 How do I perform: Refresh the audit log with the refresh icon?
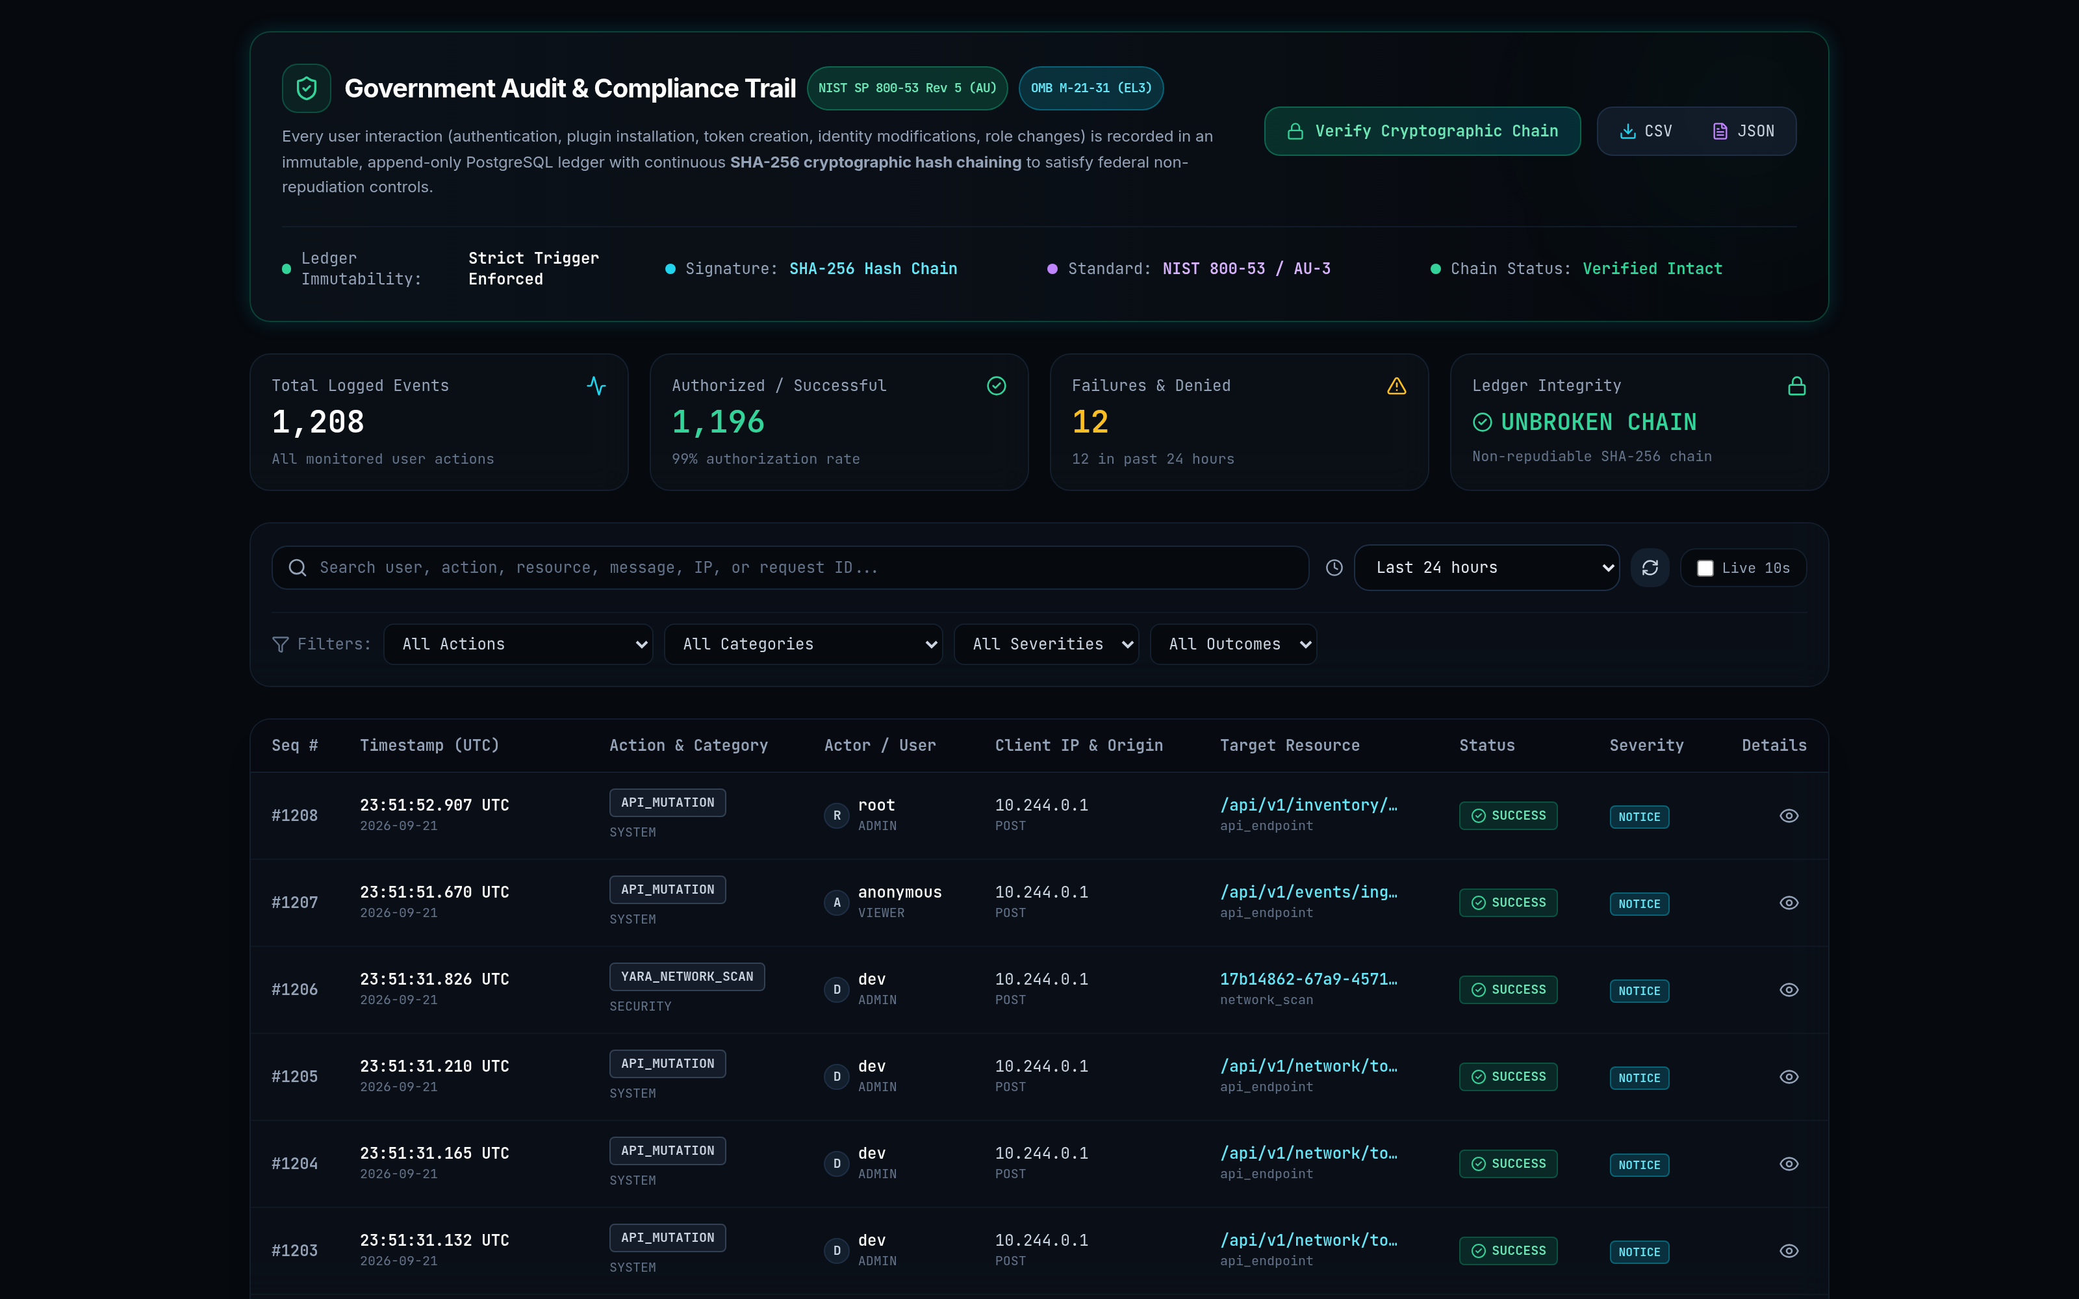coord(1650,568)
